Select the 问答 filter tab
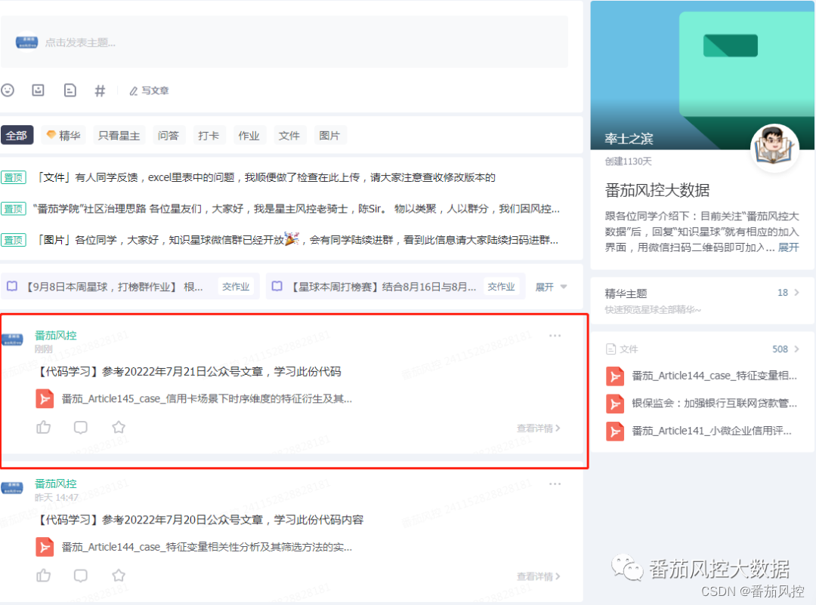816x605 pixels. point(168,136)
